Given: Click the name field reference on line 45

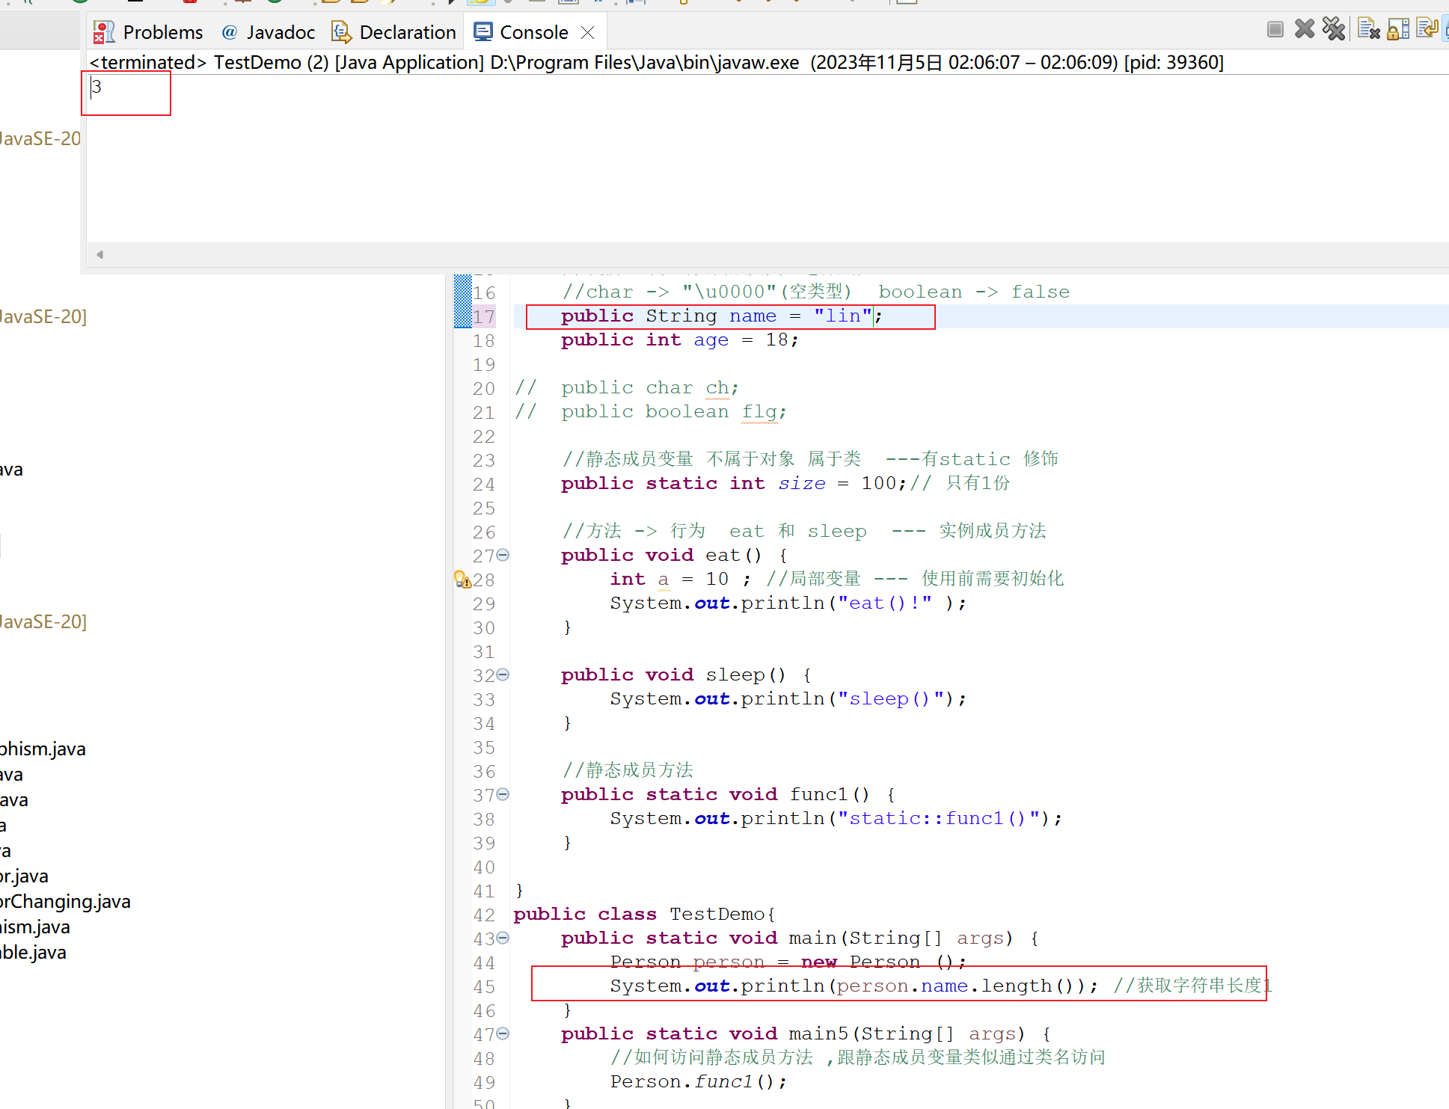Looking at the screenshot, I should (x=944, y=986).
